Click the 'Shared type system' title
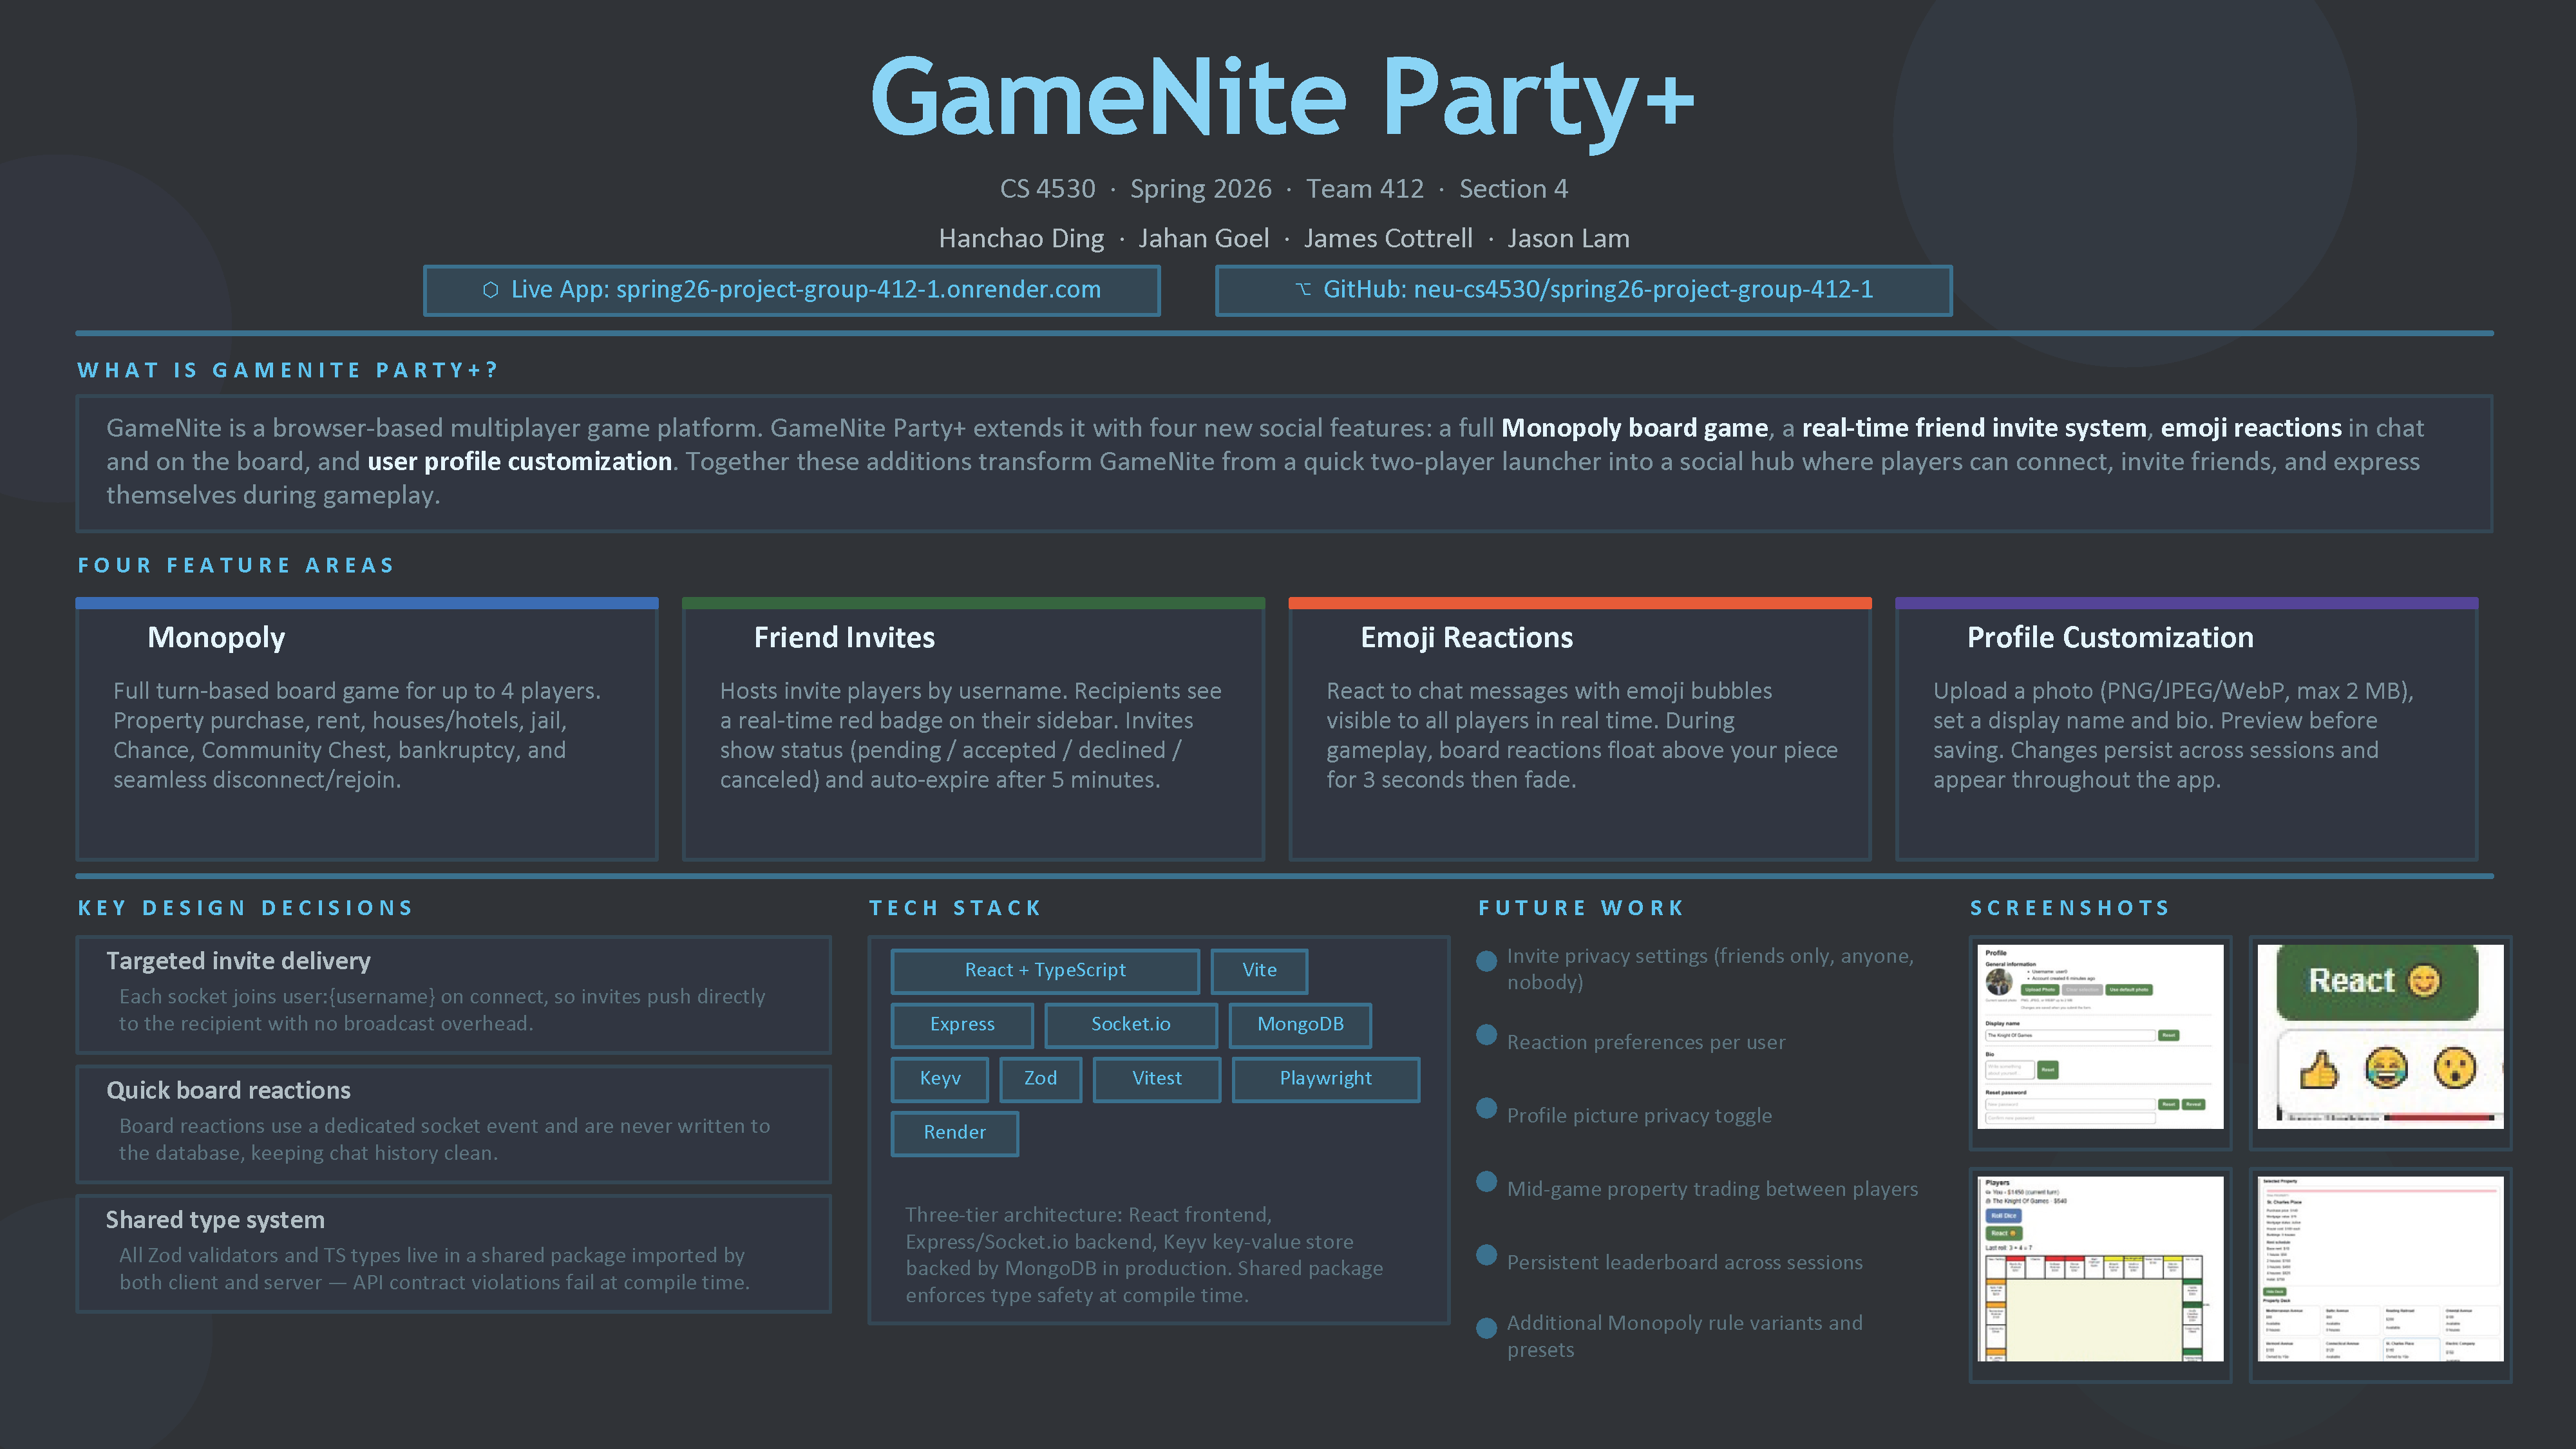The width and height of the screenshot is (2576, 1449). click(x=215, y=1221)
